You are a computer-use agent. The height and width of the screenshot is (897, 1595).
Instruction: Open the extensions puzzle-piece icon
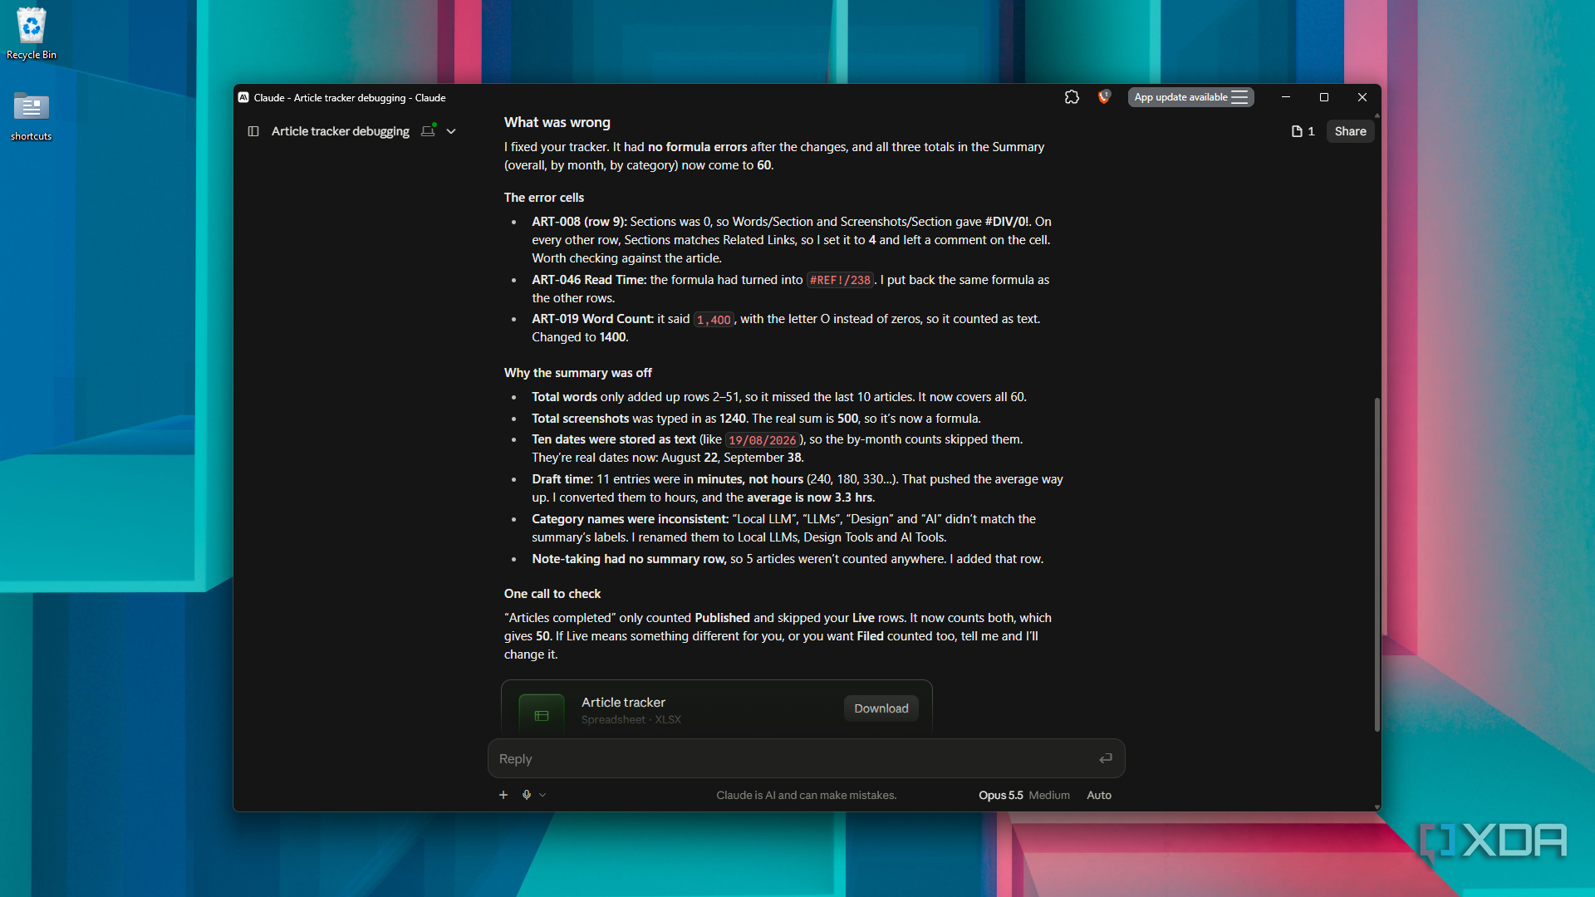(x=1072, y=97)
